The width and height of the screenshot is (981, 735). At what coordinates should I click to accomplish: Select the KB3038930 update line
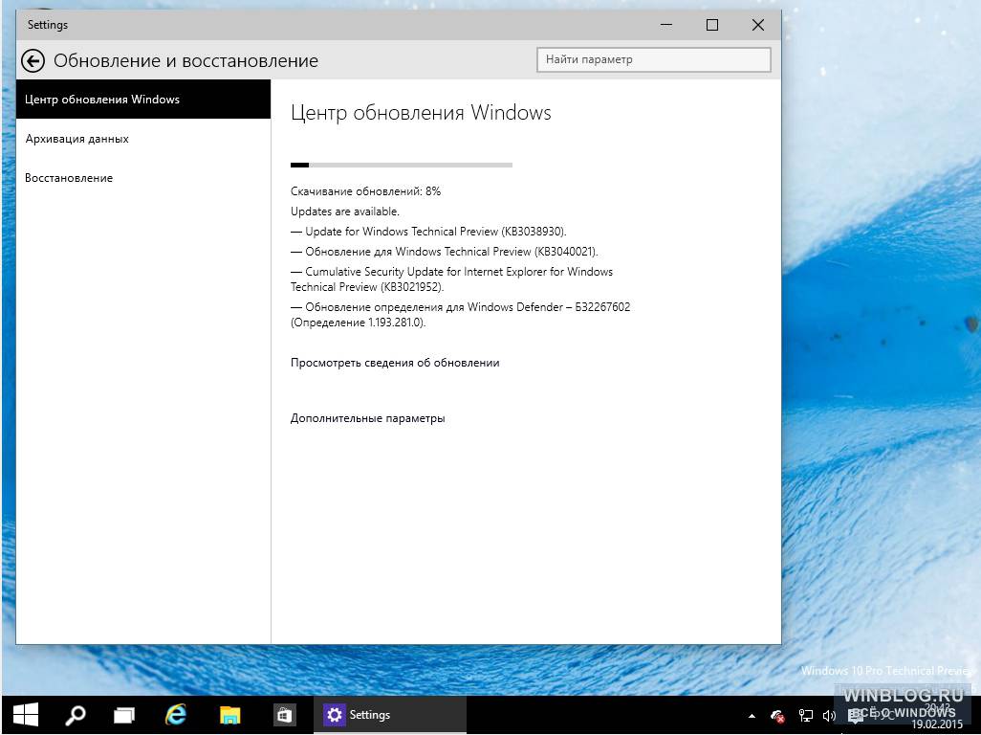click(428, 232)
